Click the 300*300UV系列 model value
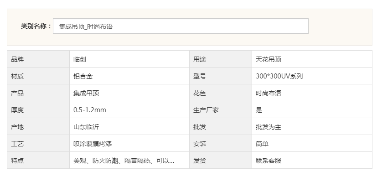377x177 pixels. click(x=279, y=76)
